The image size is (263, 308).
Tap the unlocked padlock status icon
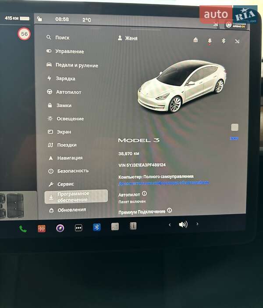click(x=39, y=18)
